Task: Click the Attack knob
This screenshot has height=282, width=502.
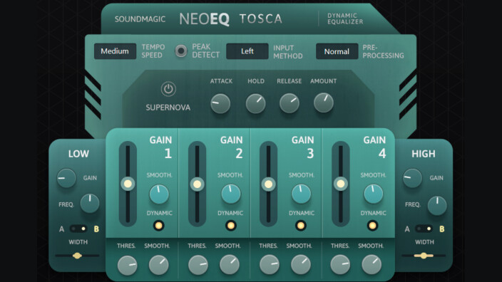Action: coord(220,103)
